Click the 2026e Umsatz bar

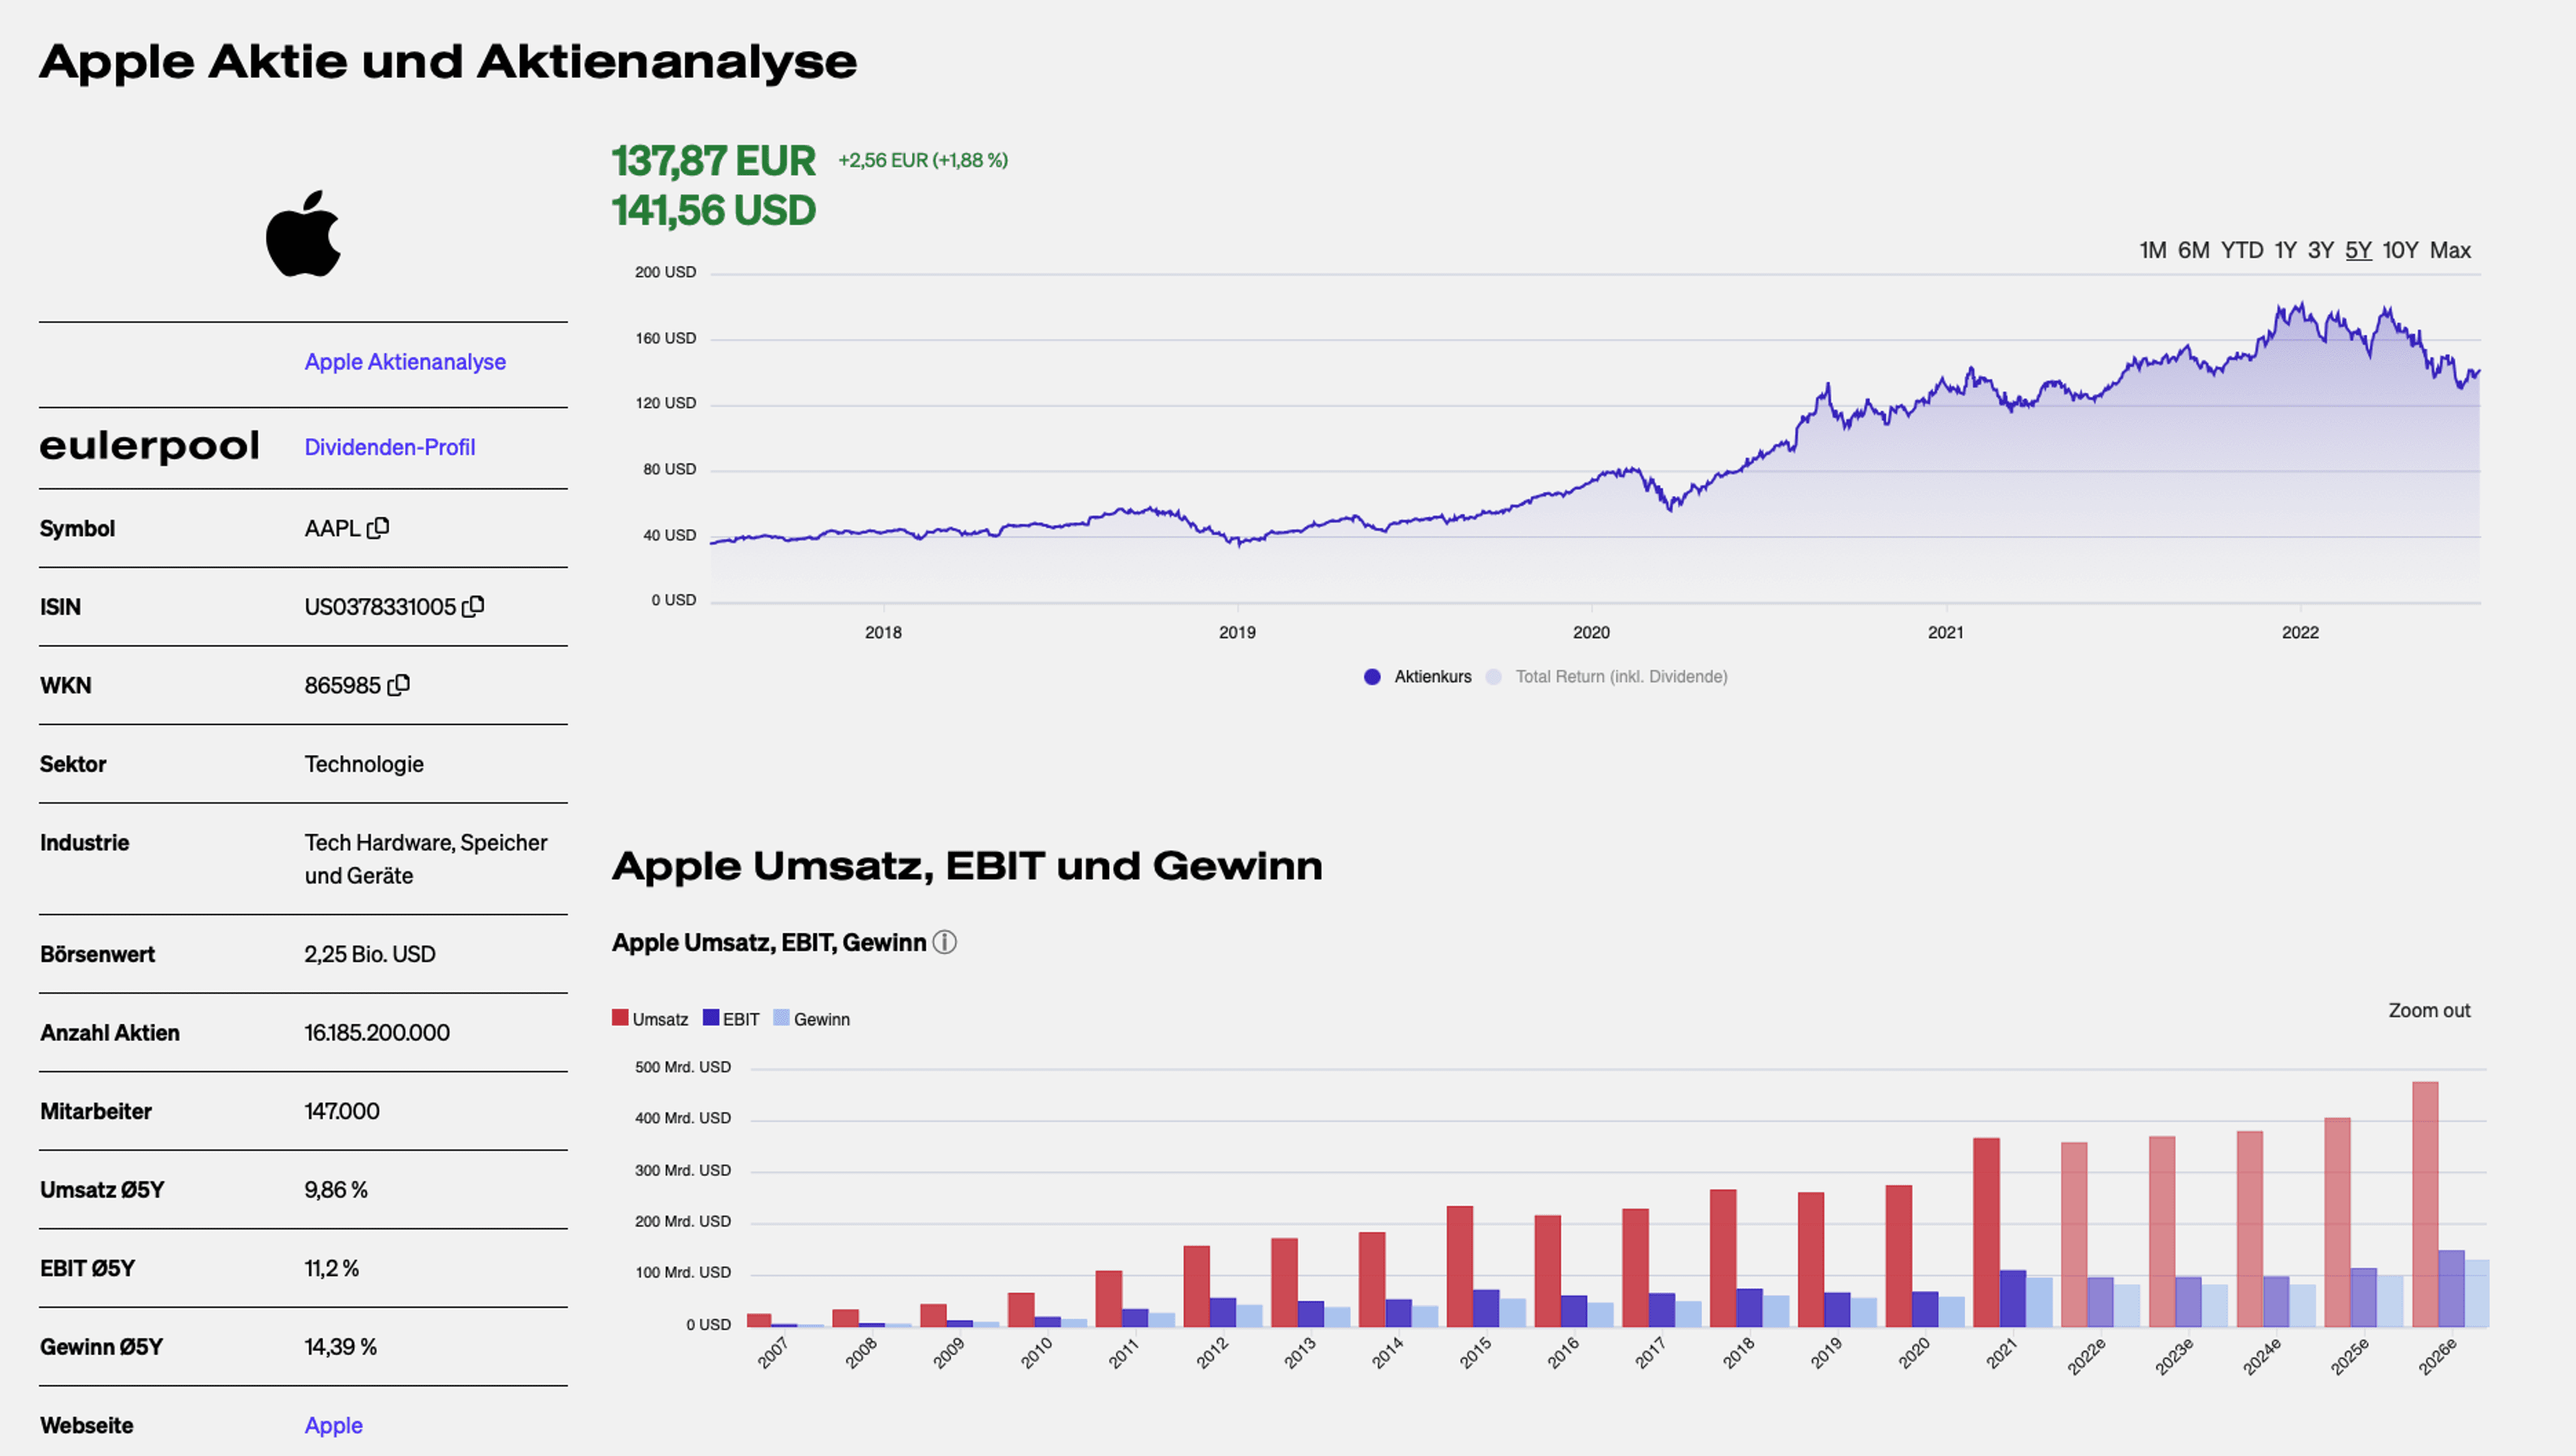(2424, 1203)
